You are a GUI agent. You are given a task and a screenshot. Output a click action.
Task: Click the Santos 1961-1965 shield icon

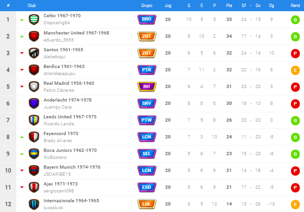point(34,53)
